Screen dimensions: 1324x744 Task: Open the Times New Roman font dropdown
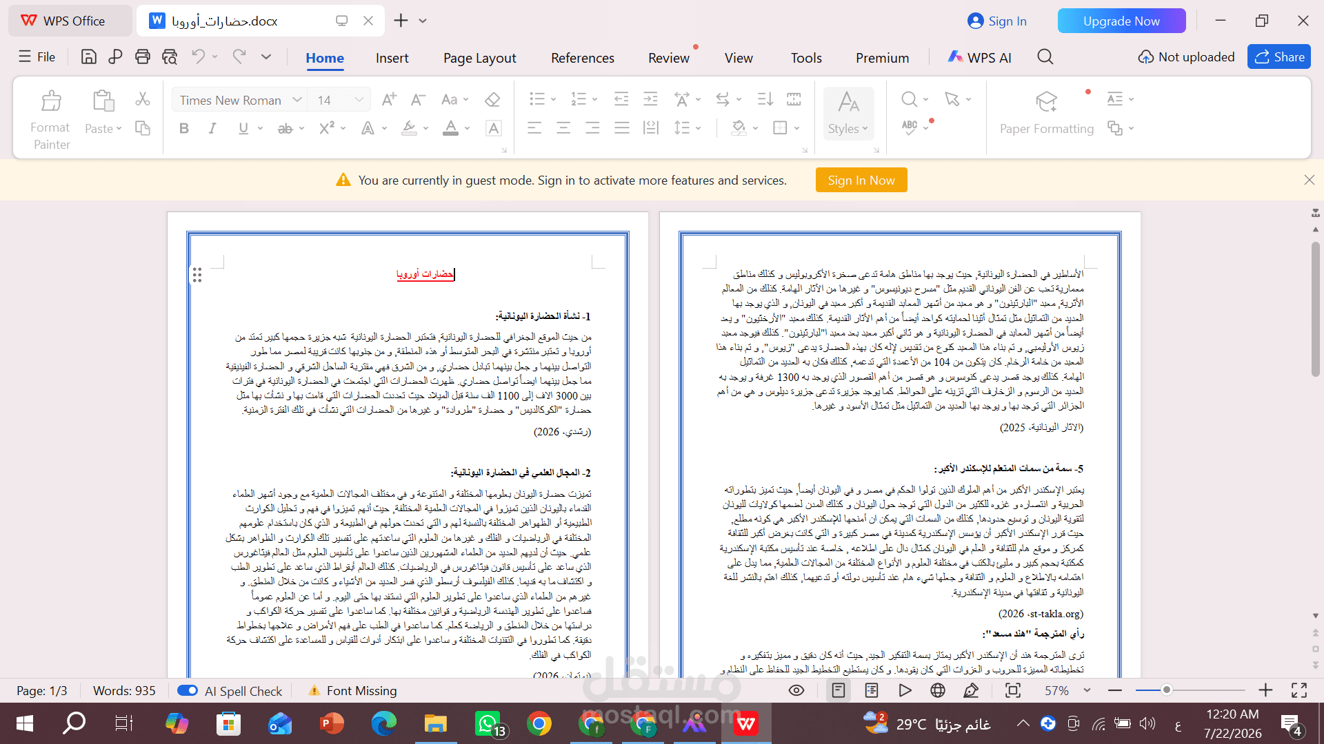[x=297, y=100]
